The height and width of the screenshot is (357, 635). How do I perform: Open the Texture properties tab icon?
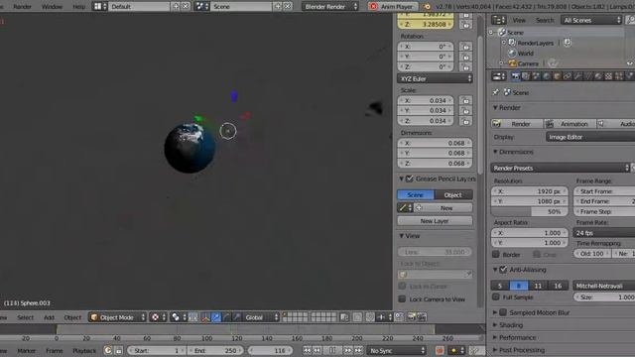point(608,76)
